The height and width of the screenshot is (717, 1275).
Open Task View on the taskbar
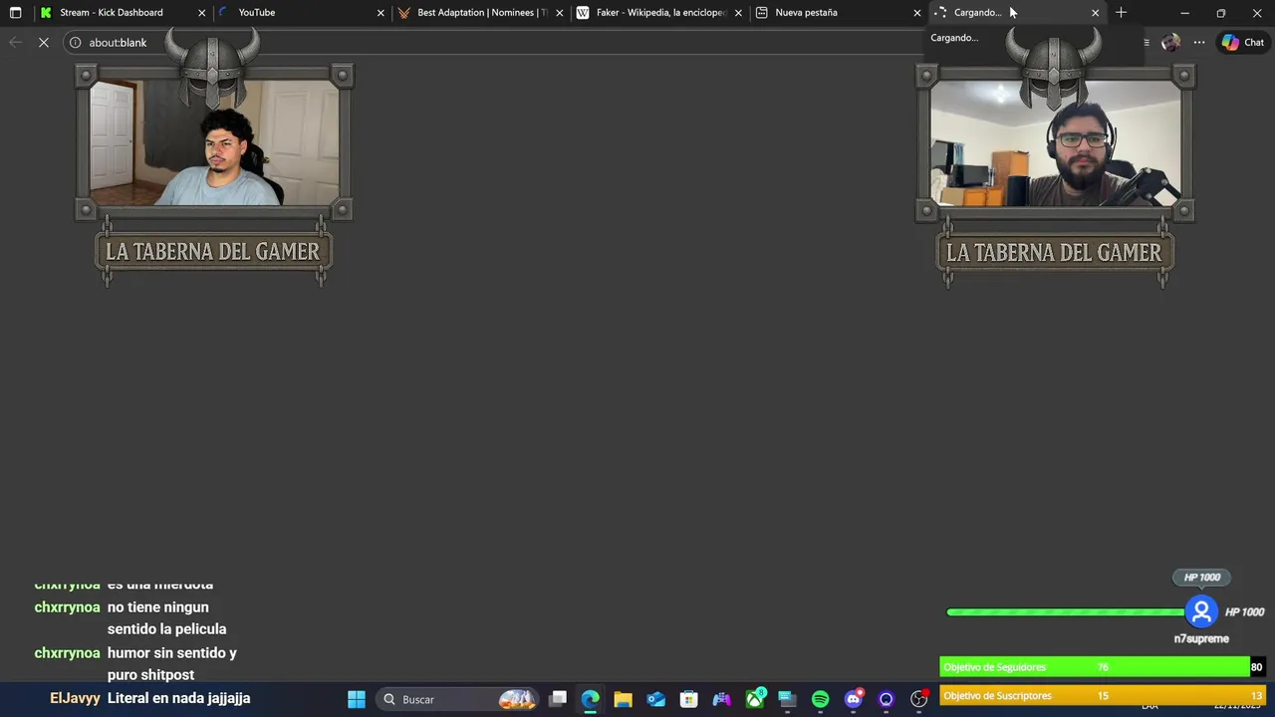(x=558, y=699)
